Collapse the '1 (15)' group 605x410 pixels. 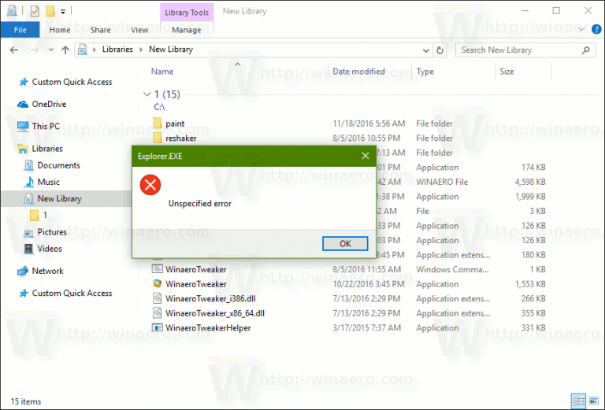tap(147, 94)
